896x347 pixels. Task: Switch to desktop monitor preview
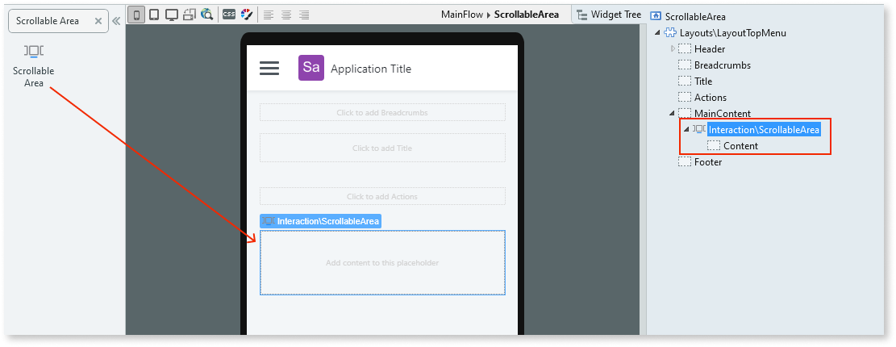[171, 15]
